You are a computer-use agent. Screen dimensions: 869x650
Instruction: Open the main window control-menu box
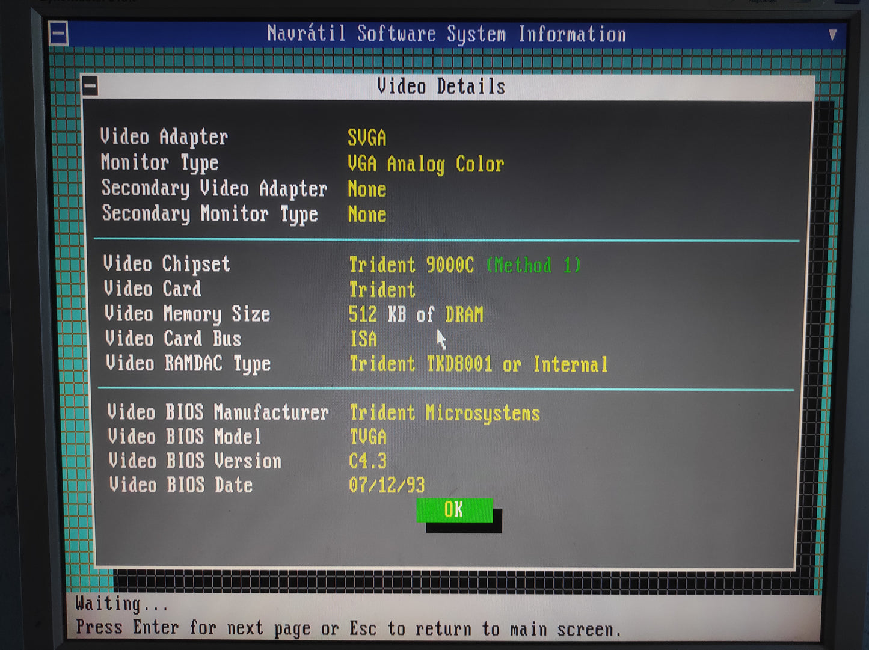[58, 34]
